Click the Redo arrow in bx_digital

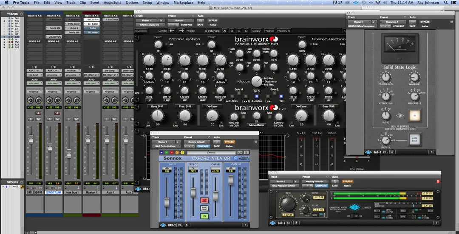181,31
